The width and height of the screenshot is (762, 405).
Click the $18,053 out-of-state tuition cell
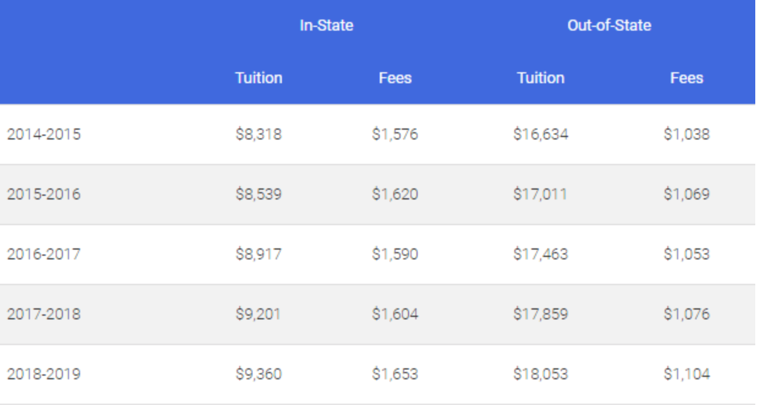tap(541, 374)
